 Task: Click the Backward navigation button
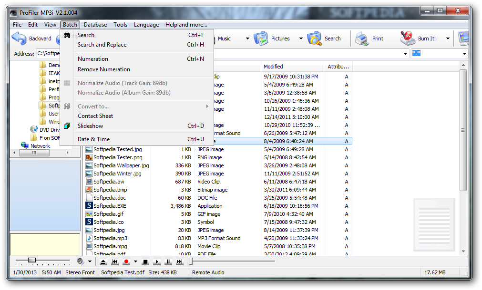pyautogui.click(x=31, y=39)
